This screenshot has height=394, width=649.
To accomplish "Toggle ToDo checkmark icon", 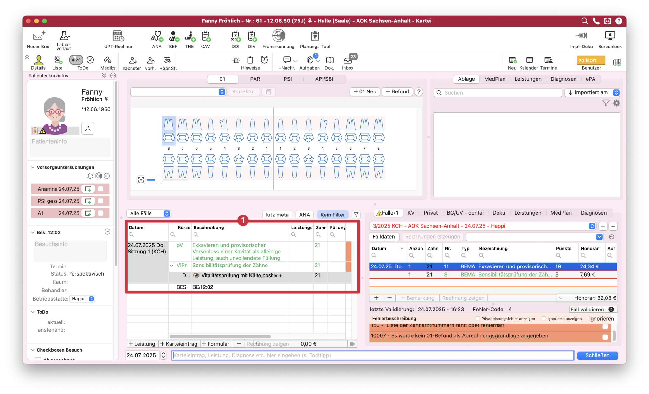I will pyautogui.click(x=90, y=60).
